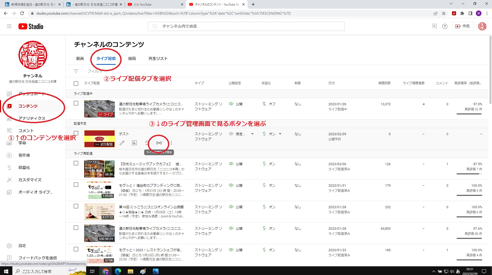Open Chrome in Windows taskbar
Image resolution: width=492 pixels, height=275 pixels.
coord(105,271)
